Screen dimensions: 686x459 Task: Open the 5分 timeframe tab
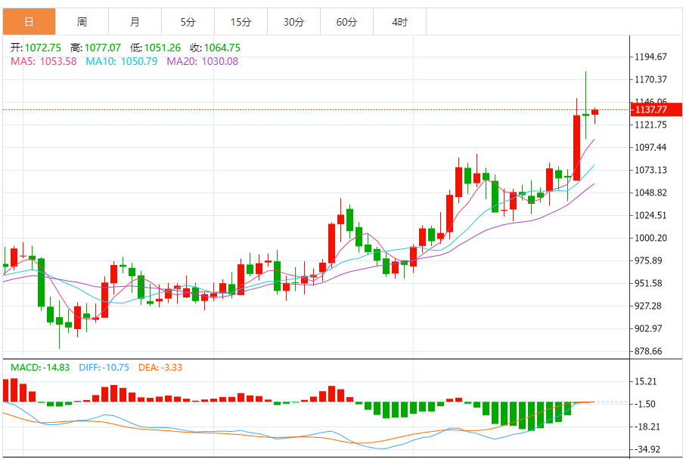(x=188, y=21)
